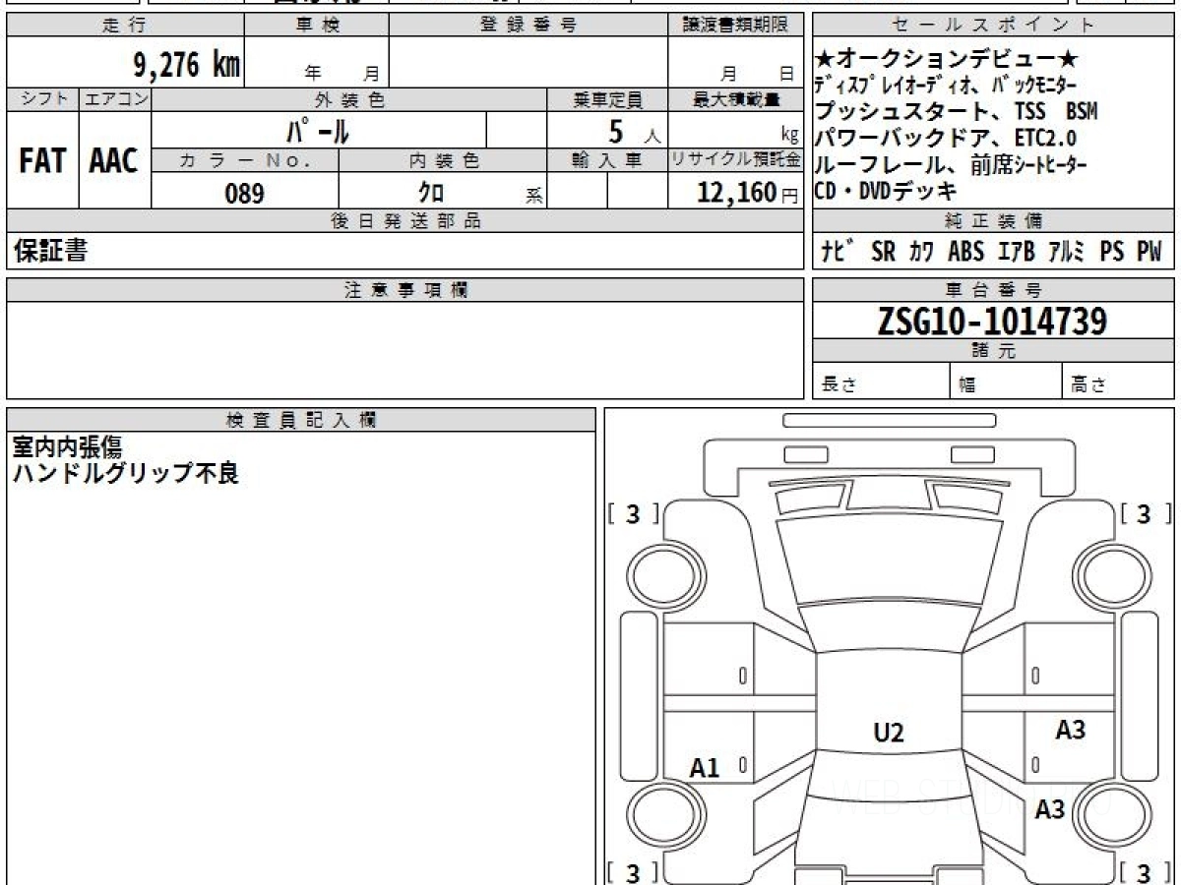Select the 車台番号 header
Screen dimensions: 1181x885
[x=993, y=290]
